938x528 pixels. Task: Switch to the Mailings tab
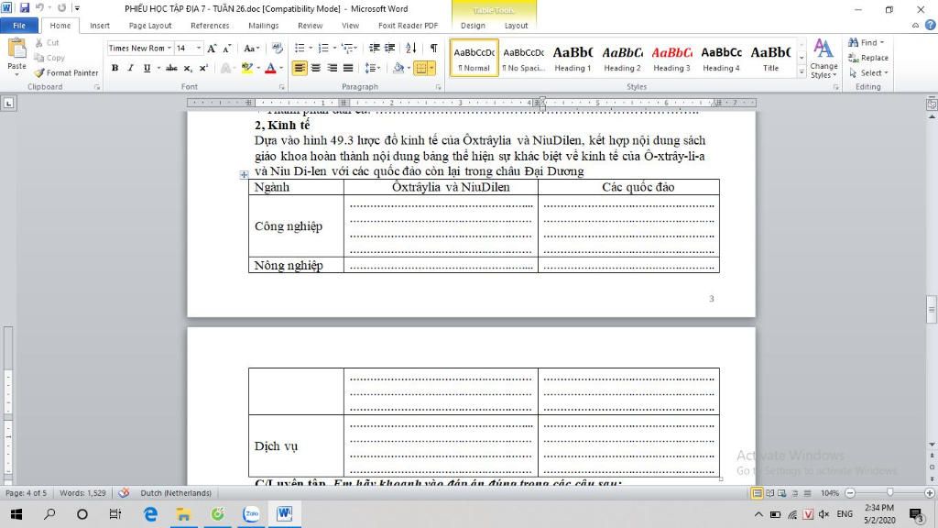[264, 25]
